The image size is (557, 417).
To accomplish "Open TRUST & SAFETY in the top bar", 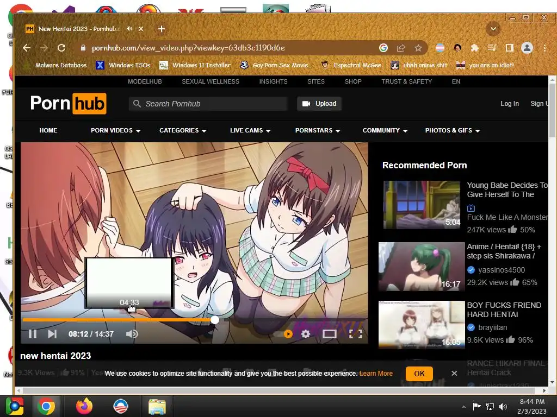I will (407, 81).
